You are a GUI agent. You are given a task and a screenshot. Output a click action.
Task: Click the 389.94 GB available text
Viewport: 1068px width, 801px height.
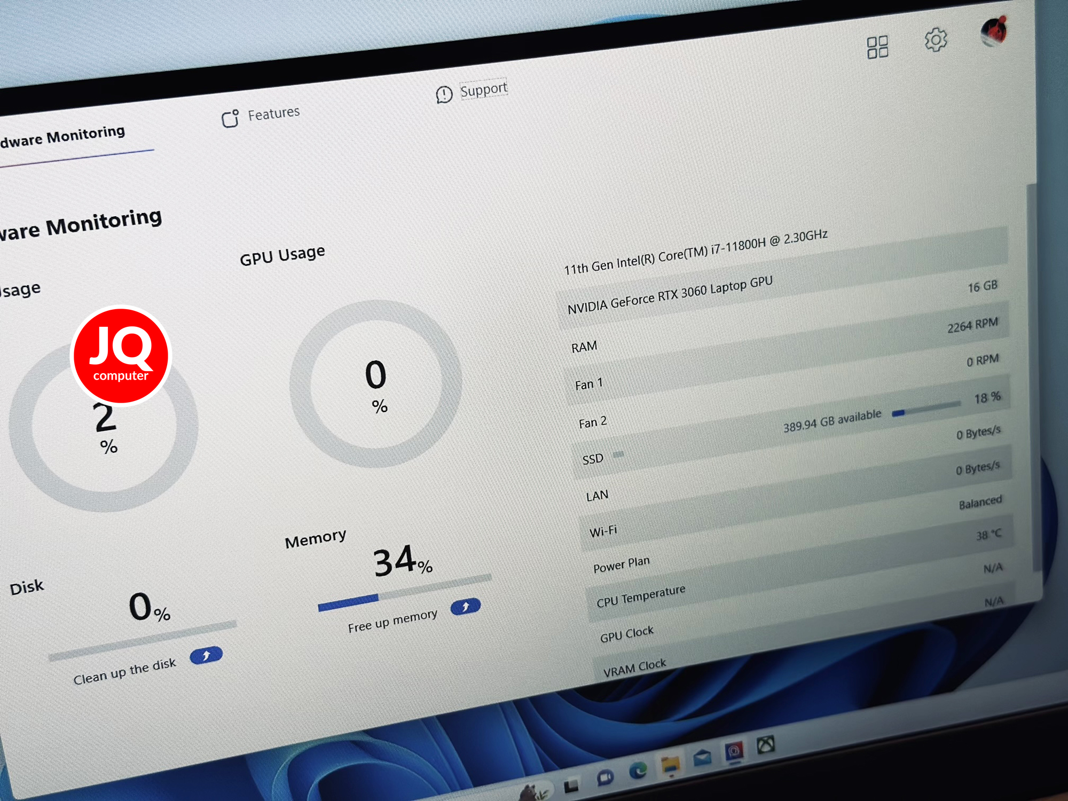coord(832,421)
